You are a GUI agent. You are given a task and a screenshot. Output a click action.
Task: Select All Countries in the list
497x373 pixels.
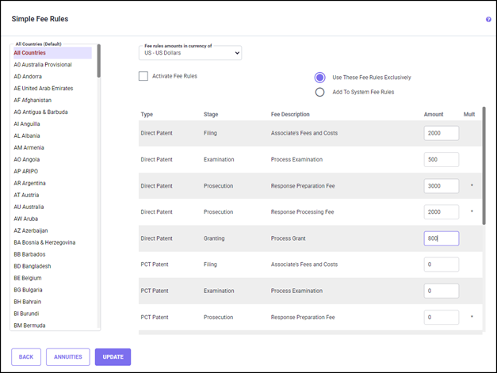(x=29, y=53)
